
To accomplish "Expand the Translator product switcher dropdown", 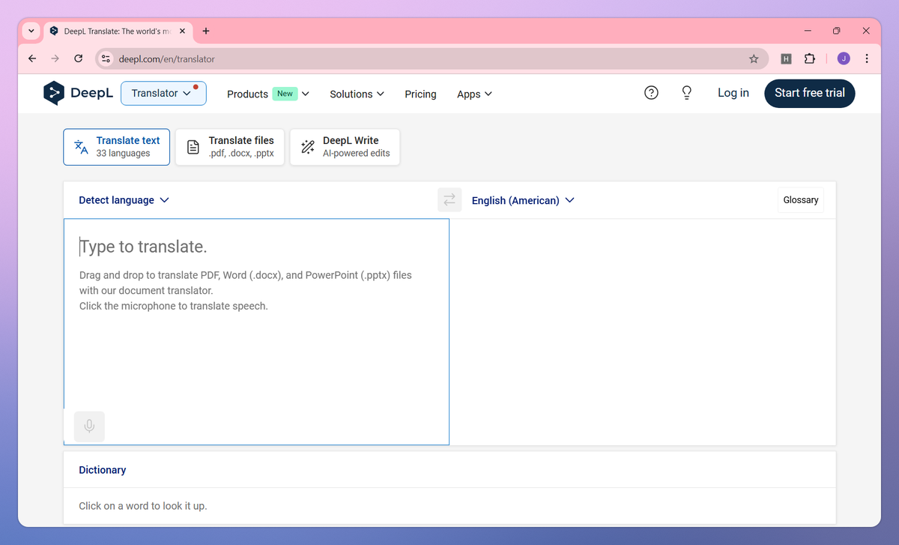I will pyautogui.click(x=163, y=93).
